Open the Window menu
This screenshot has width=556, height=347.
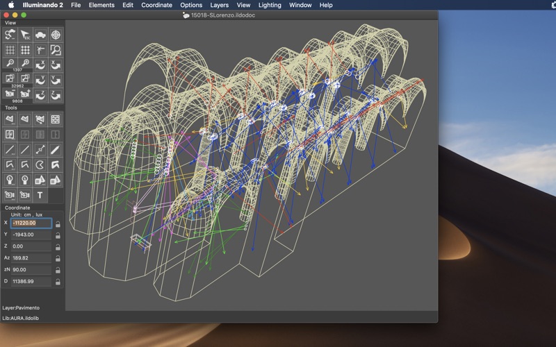(x=300, y=5)
